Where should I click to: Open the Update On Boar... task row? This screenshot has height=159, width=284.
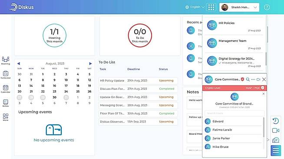[138, 97]
